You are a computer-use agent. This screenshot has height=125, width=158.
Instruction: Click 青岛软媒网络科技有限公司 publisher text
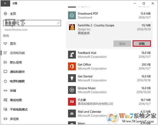click(95, 104)
